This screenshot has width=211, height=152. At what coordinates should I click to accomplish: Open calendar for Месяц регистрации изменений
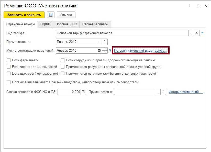pos(99,51)
